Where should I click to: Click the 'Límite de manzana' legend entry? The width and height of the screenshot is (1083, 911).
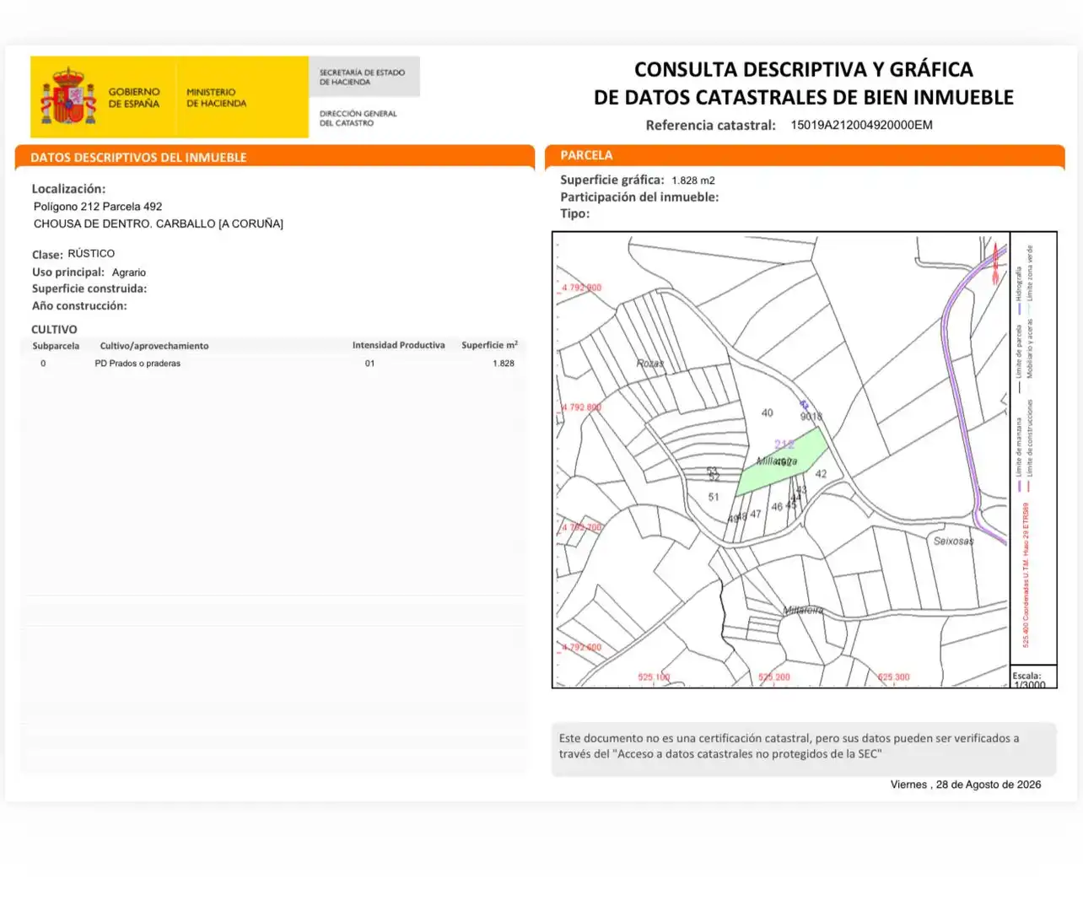tap(1019, 454)
